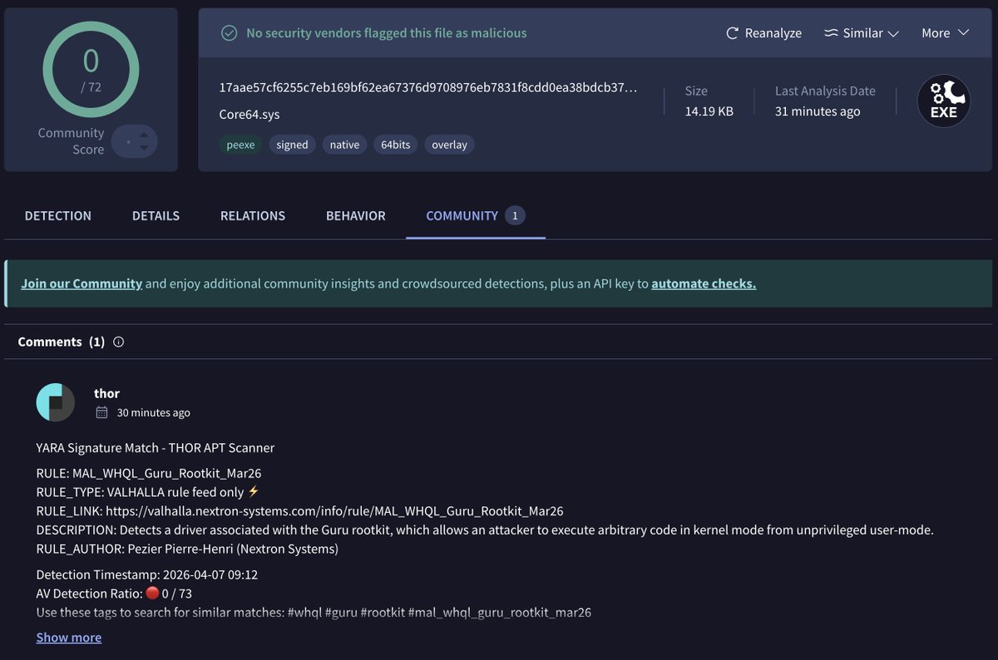Open the automate checks link
The height and width of the screenshot is (660, 998).
pos(704,283)
